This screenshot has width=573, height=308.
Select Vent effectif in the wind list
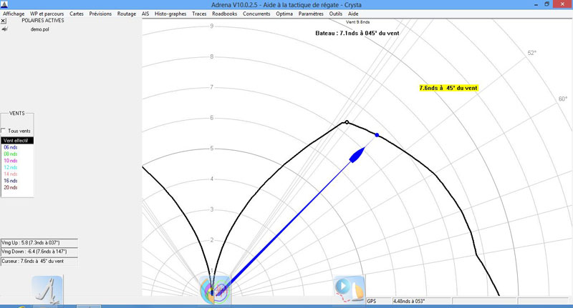(17, 141)
